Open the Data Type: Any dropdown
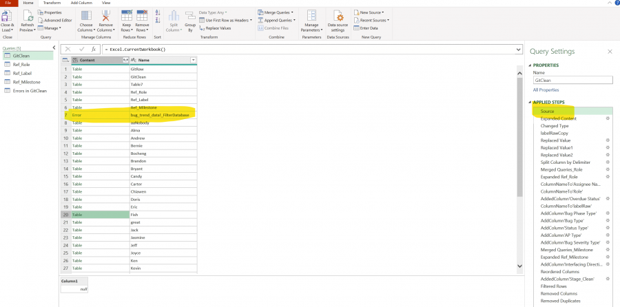Viewport: 620px width, 307px height. [213, 12]
